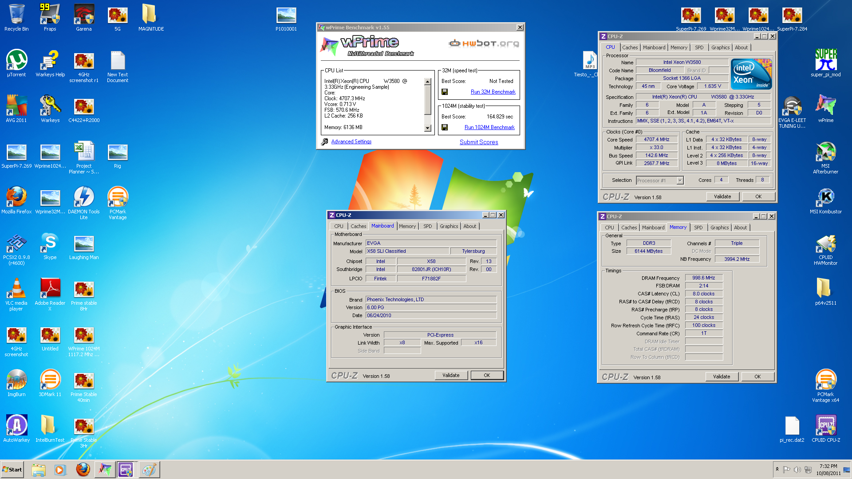This screenshot has width=852, height=479.
Task: Launch CPUID CPU-Z desktop shortcut
Action: (825, 429)
